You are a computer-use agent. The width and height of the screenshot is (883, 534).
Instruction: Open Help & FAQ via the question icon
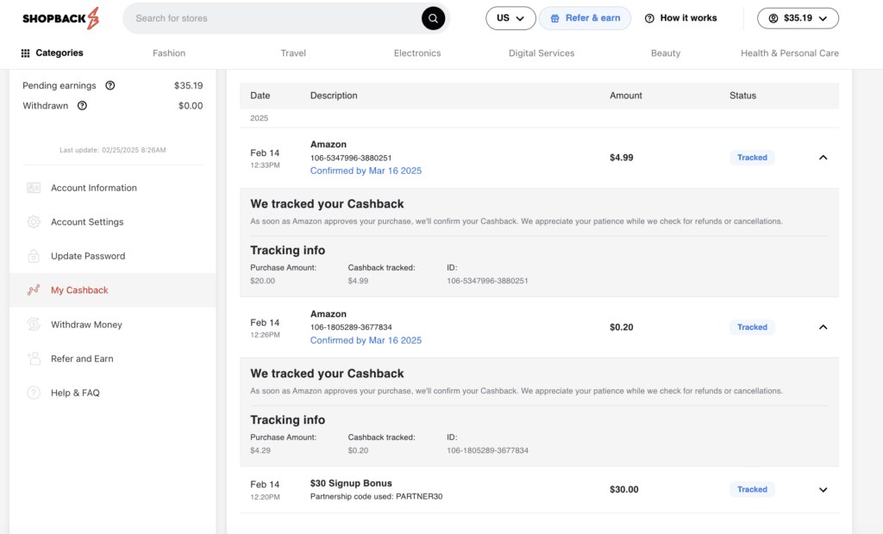coord(34,393)
